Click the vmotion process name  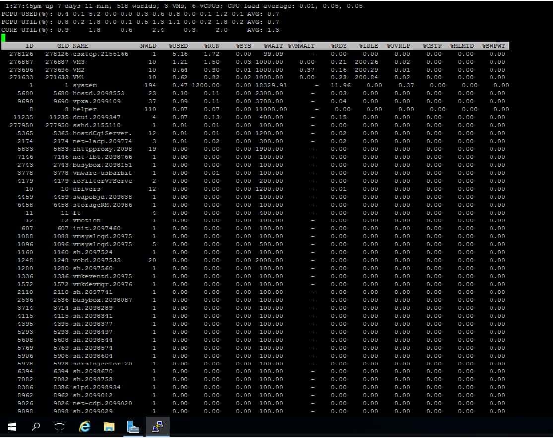pos(86,221)
